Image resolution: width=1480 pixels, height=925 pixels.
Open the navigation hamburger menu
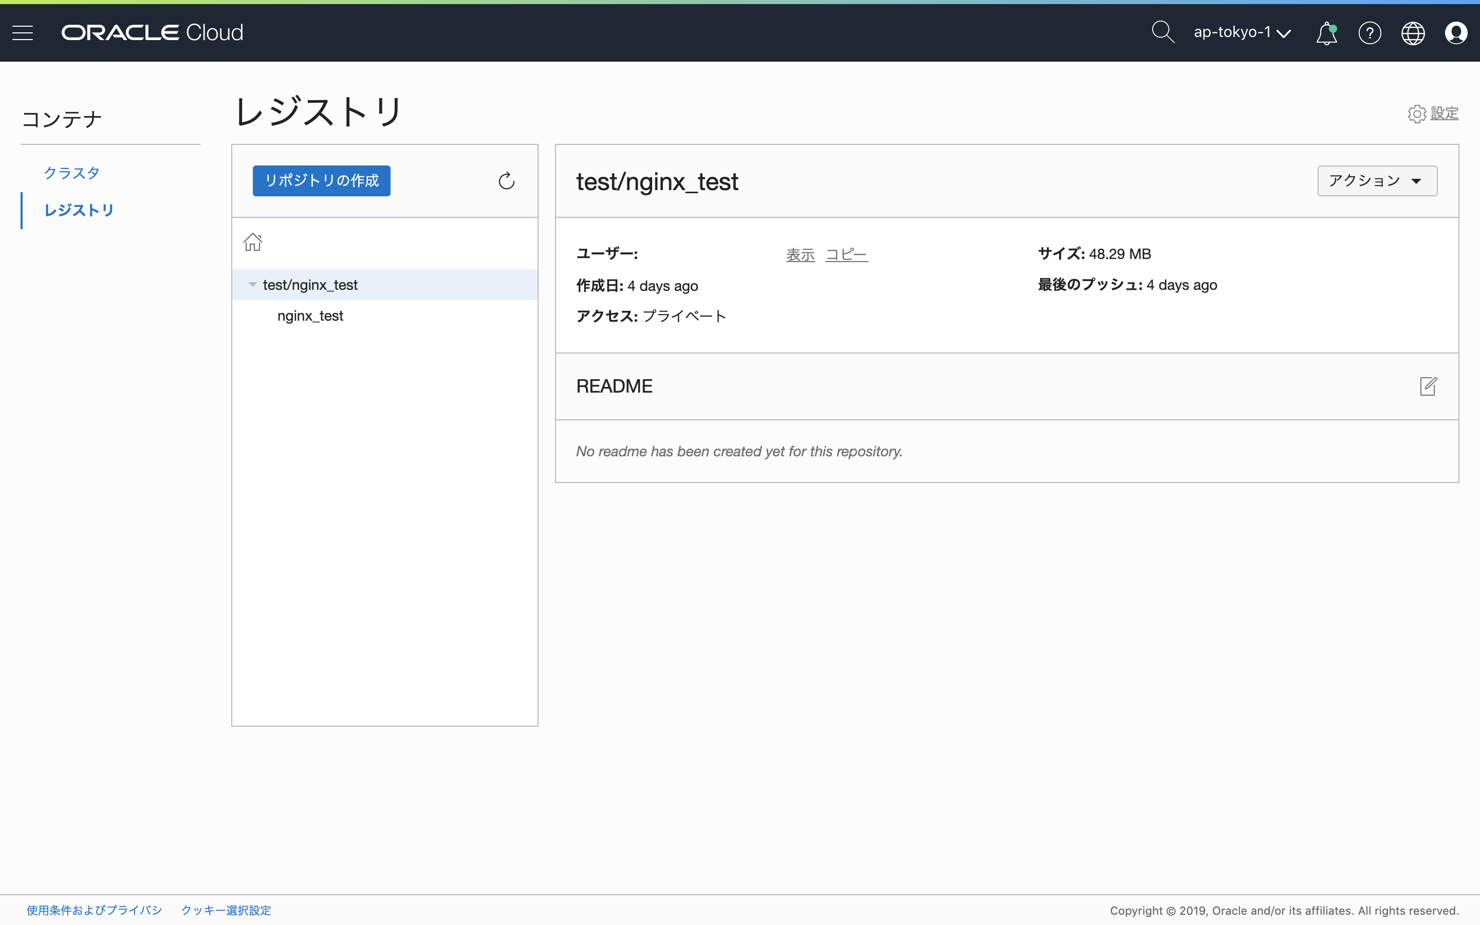23,32
